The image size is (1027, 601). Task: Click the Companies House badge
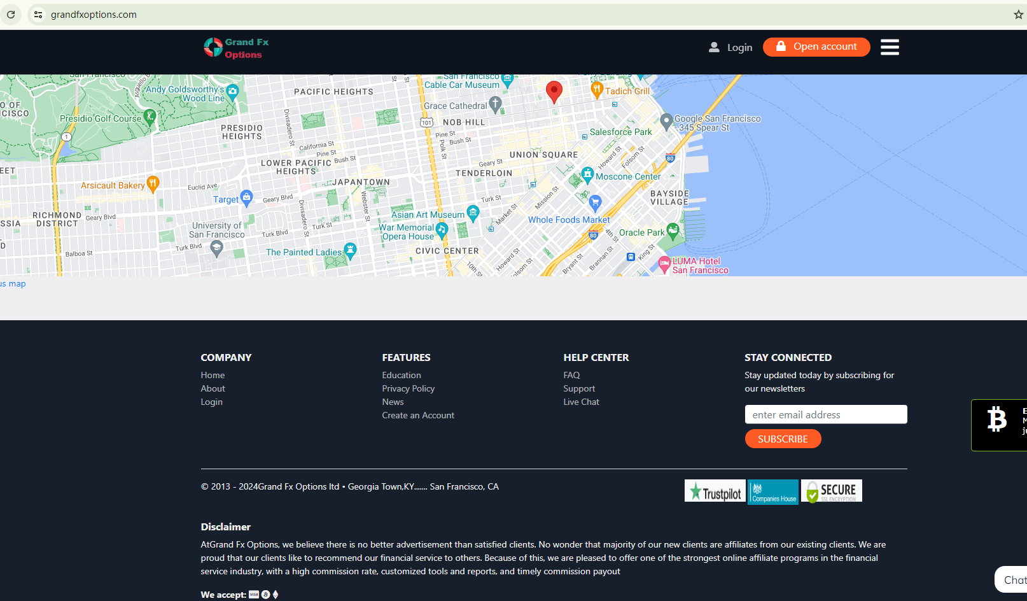(773, 491)
